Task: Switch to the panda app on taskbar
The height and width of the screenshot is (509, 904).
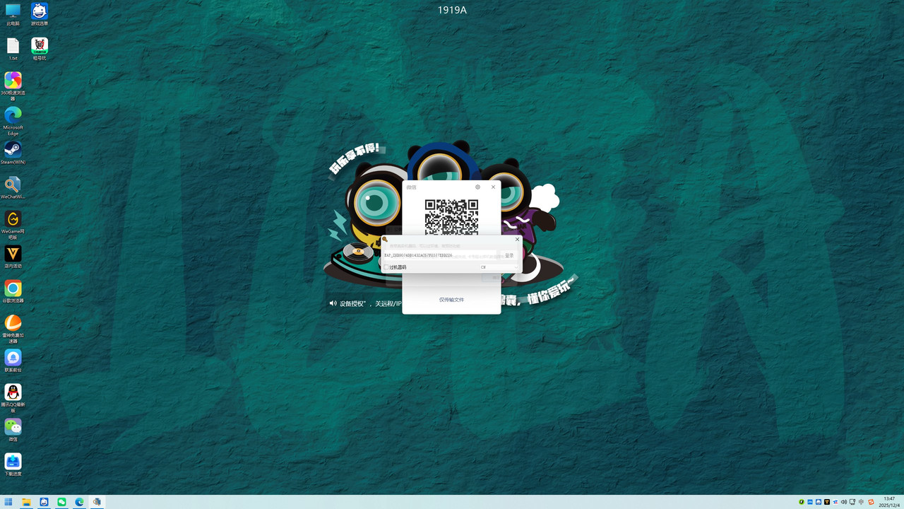Action: tap(44, 502)
